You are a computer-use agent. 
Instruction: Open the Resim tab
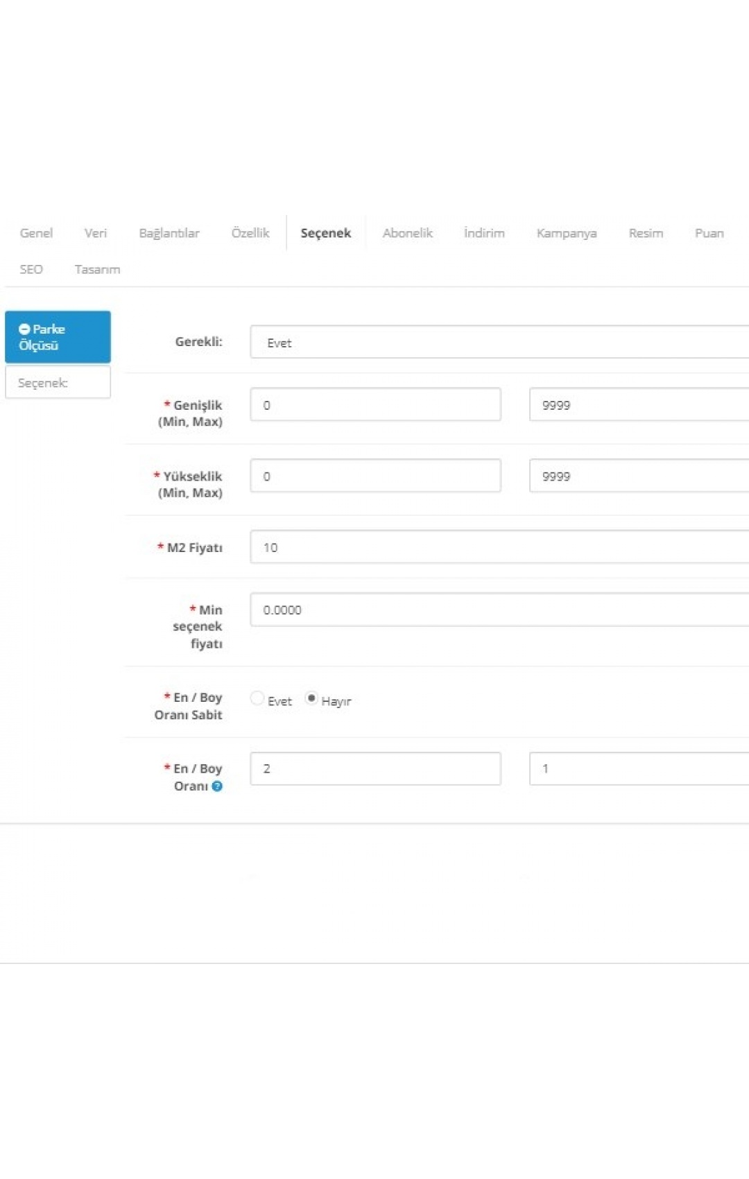tap(646, 233)
